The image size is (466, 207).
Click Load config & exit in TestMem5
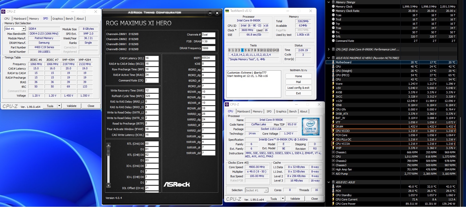tap(299, 88)
